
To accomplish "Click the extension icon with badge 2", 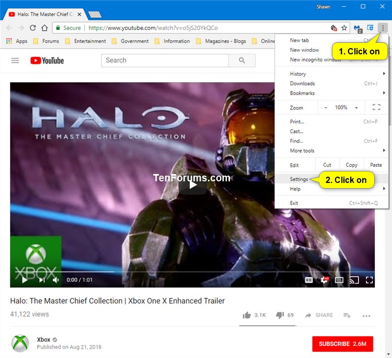I will click(x=358, y=28).
